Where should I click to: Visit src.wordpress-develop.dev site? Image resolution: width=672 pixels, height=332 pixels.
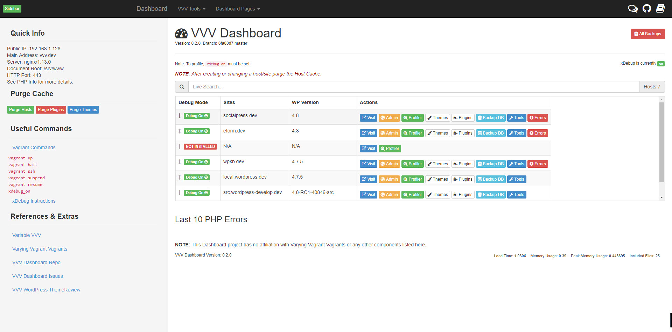[x=368, y=195]
